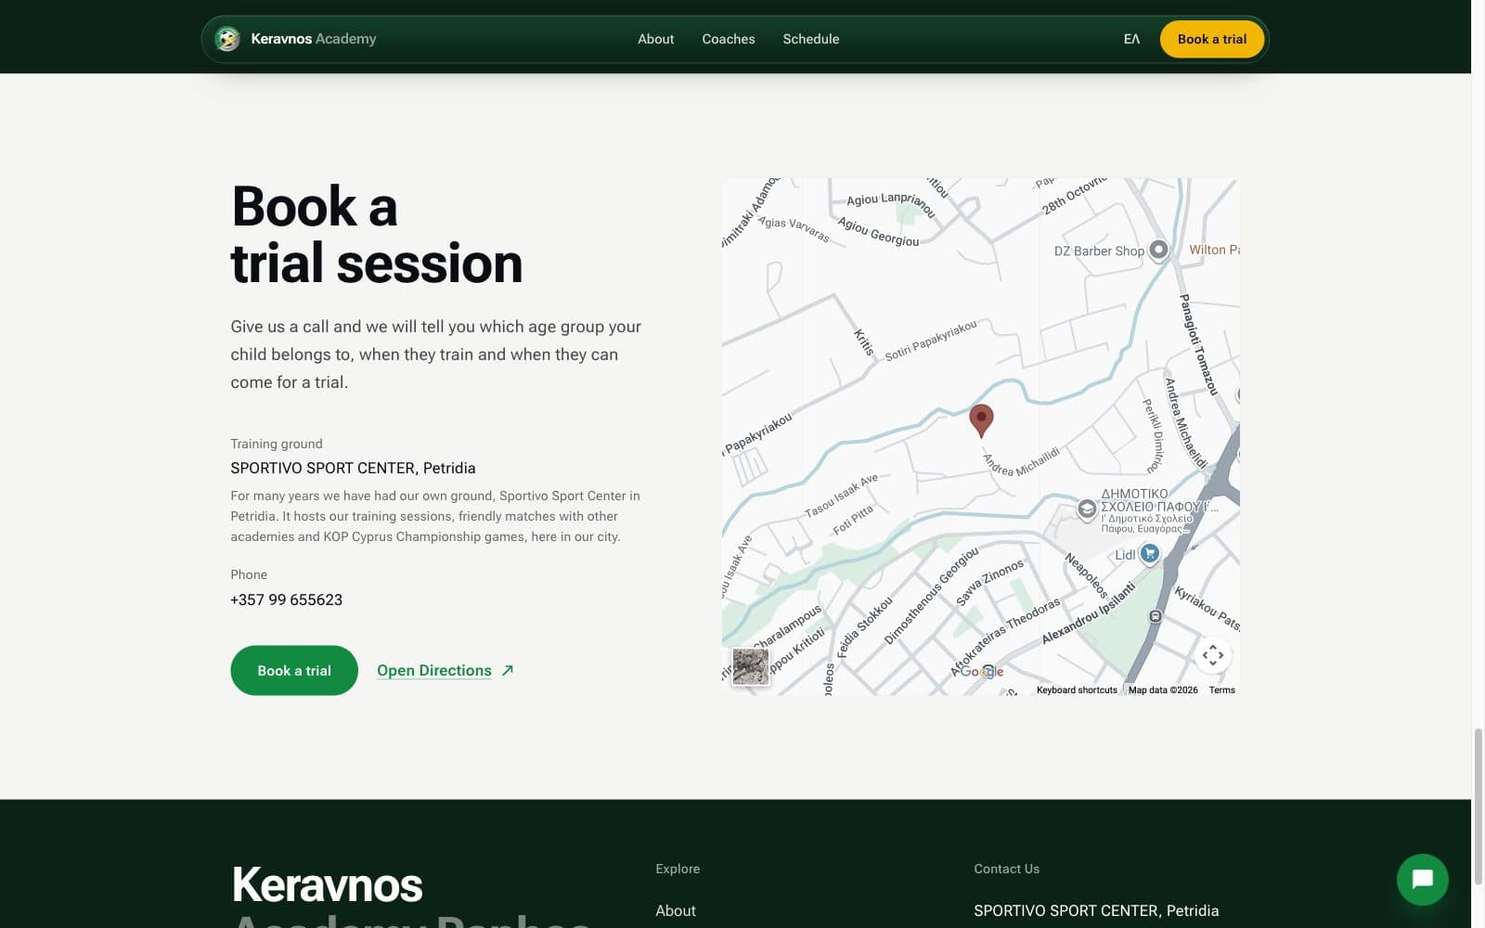Image resolution: width=1485 pixels, height=928 pixels.
Task: Switch language with the ΕΛ button
Action: click(1131, 39)
